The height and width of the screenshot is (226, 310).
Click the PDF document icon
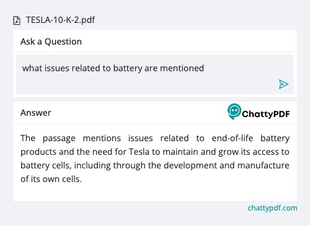pyautogui.click(x=17, y=20)
